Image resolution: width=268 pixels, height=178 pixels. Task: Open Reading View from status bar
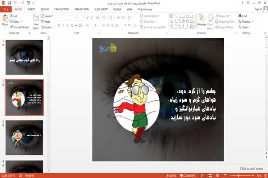tap(218, 176)
